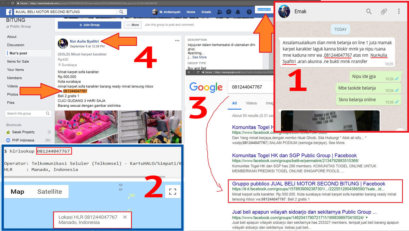
Task: Click post timestamp September 8 at 12:39 PM
Action: [x=87, y=46]
